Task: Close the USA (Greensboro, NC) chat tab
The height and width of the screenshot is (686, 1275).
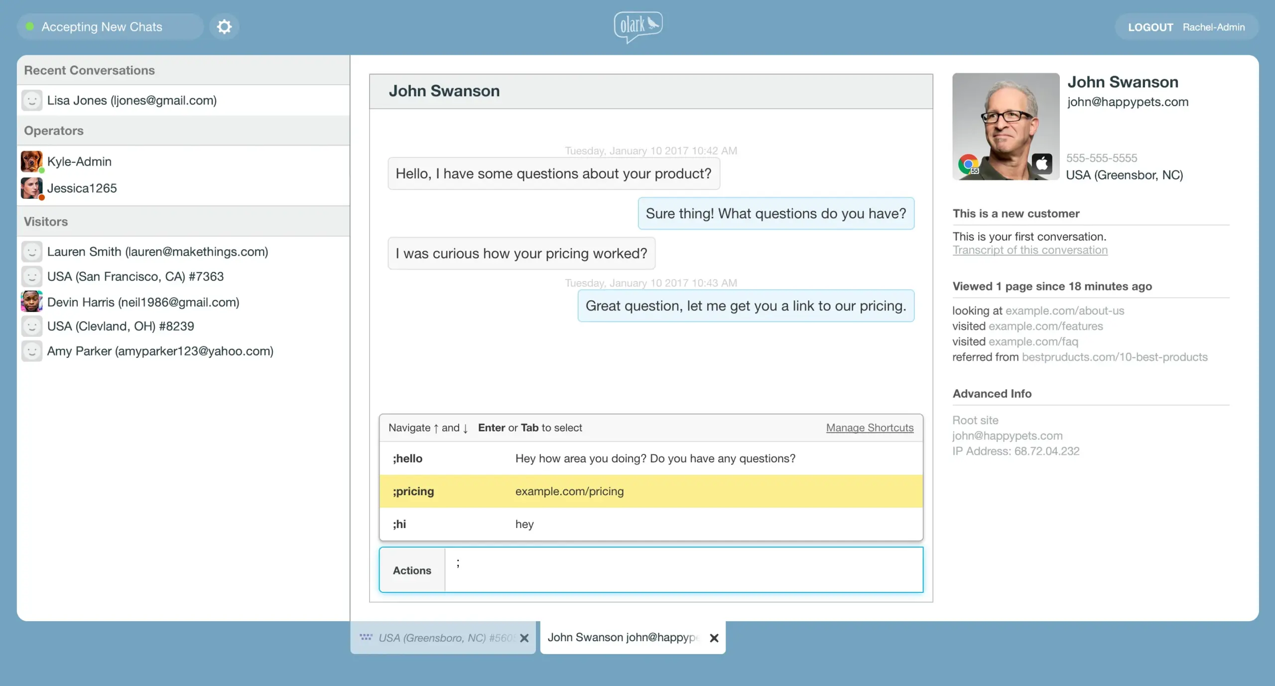Action: [x=524, y=638]
